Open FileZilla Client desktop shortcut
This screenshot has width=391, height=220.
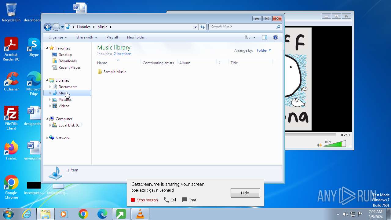point(11,118)
